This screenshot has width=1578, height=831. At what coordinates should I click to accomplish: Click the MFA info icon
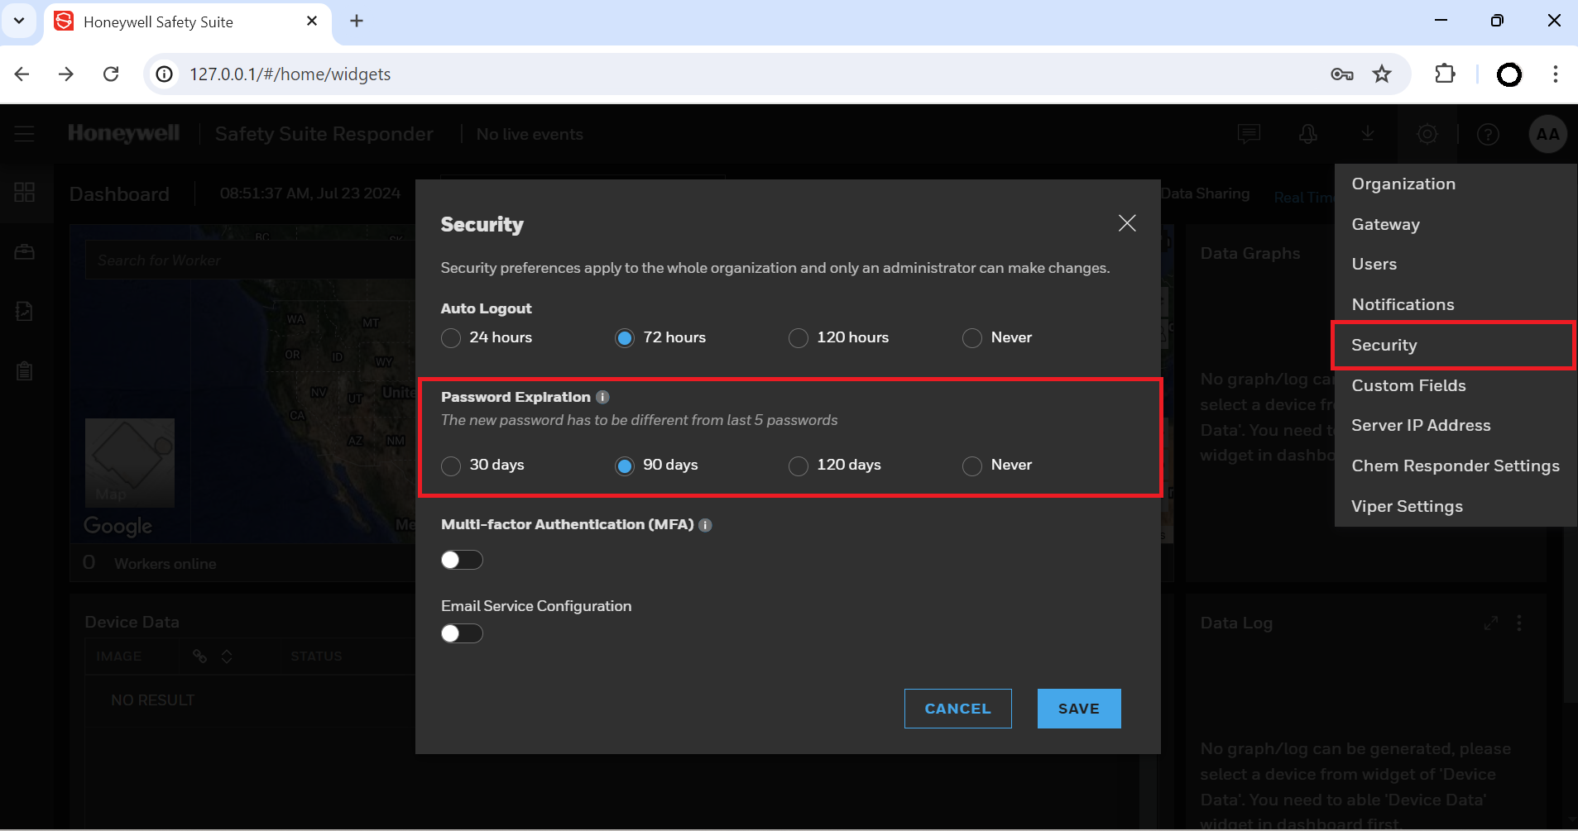(x=705, y=525)
